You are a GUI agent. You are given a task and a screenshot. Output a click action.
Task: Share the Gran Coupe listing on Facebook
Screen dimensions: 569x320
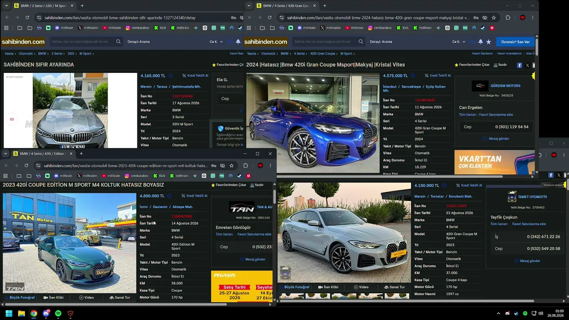519,65
